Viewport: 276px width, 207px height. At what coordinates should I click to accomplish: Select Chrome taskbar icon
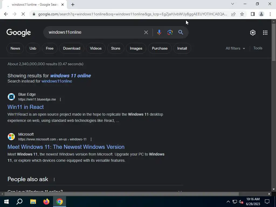pyautogui.click(x=60, y=202)
